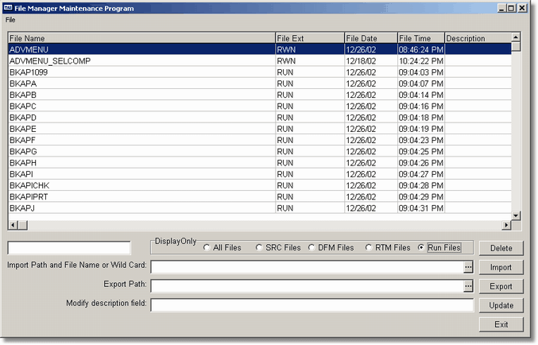Click the Export button
The width and height of the screenshot is (538, 345).
[x=501, y=286]
